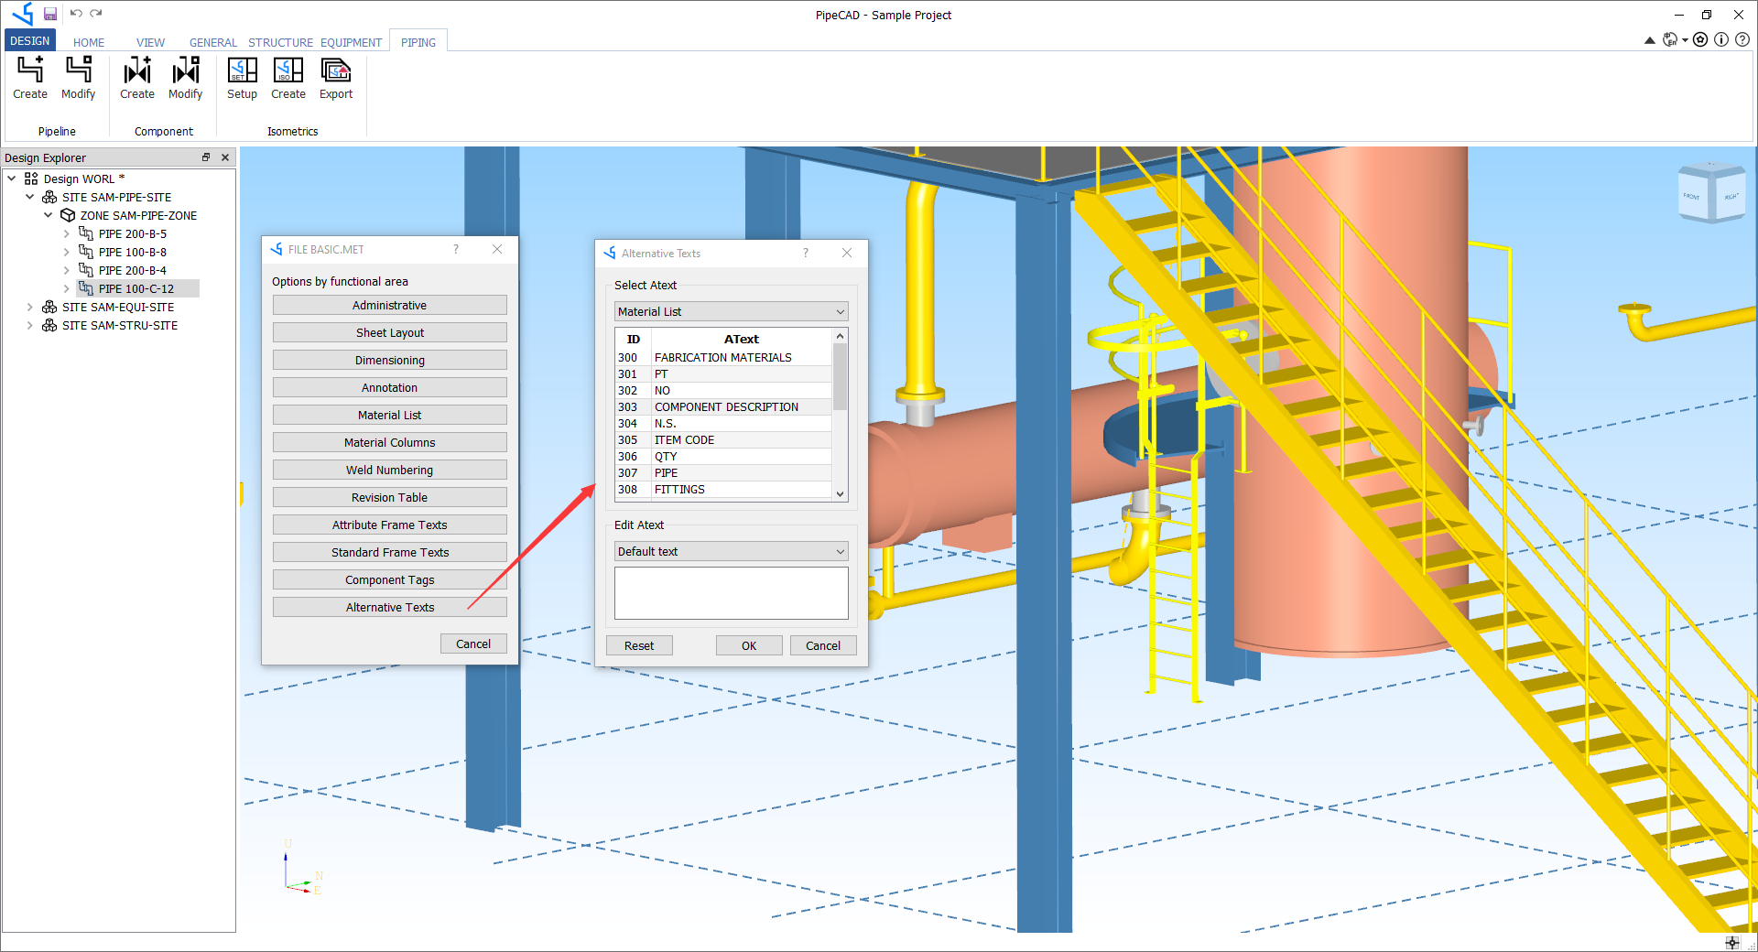Click the help button in FILE BASIC.MET dialog
Screen dimensions: 1758x952
pos(456,249)
